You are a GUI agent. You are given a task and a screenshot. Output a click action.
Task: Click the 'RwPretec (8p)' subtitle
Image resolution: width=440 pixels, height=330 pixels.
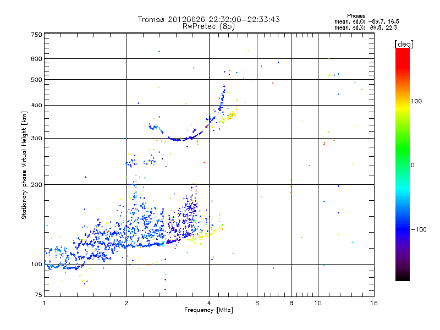(x=208, y=26)
